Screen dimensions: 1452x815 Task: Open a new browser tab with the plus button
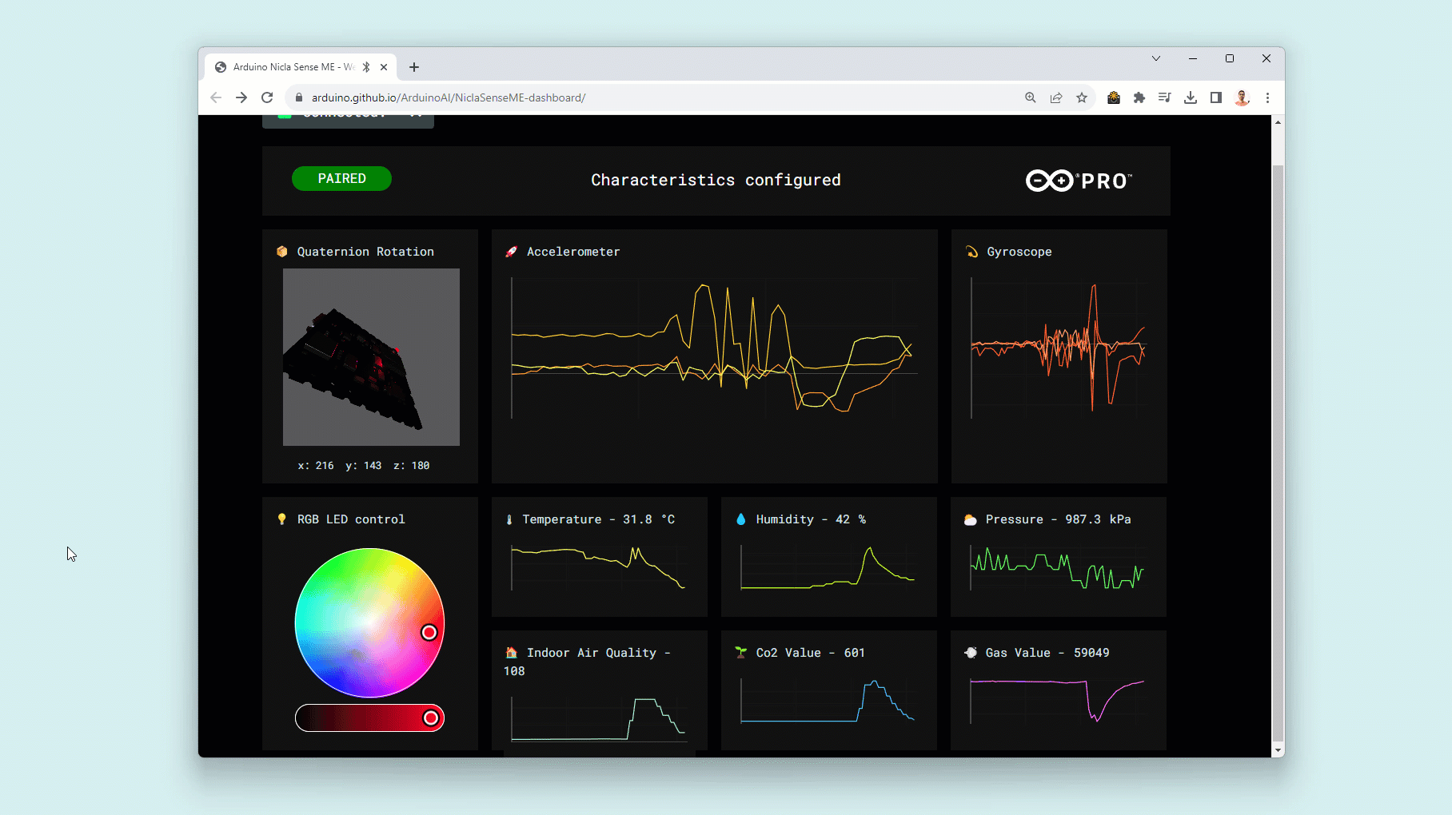click(414, 67)
